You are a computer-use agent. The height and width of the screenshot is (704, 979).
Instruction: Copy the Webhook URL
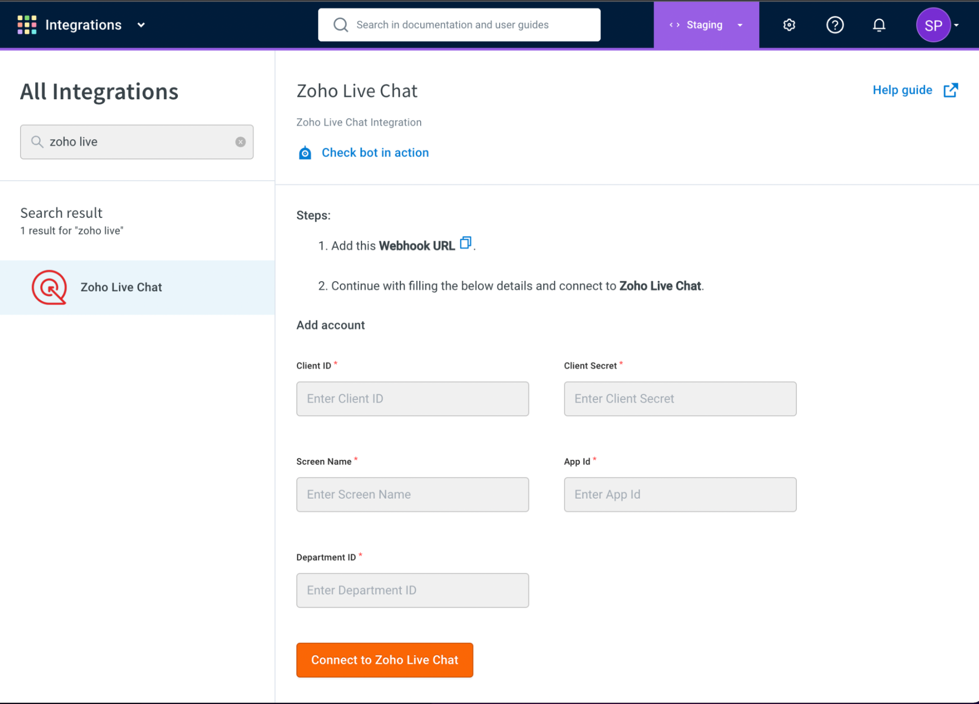465,243
